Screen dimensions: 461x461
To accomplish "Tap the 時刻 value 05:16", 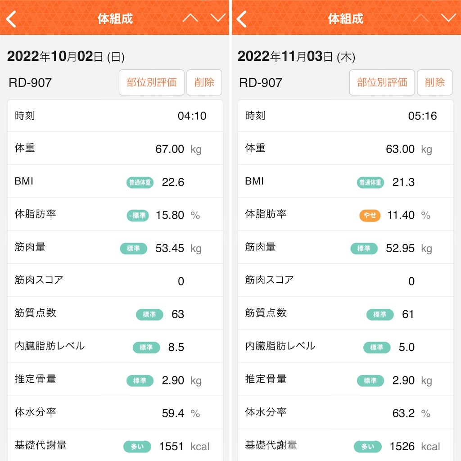I will click(422, 116).
